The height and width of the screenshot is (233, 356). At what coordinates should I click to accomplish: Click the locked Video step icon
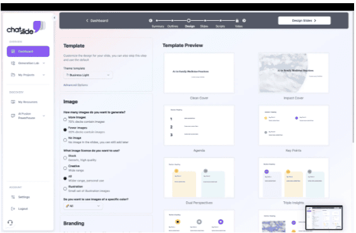tap(237, 21)
